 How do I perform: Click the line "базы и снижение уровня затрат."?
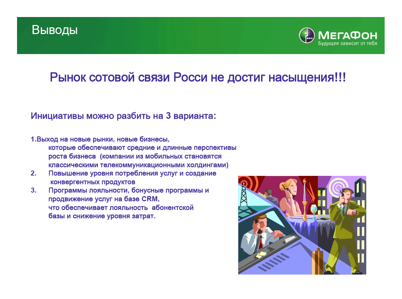pyautogui.click(x=102, y=217)
